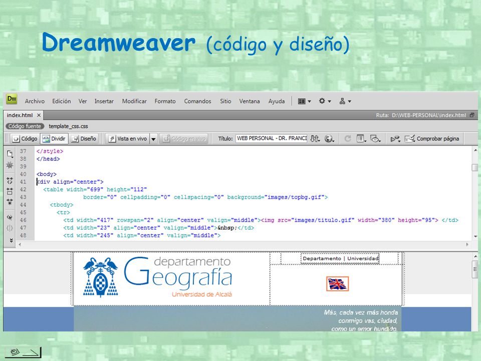The width and height of the screenshot is (481, 361).
Task: Open the Modificar menu
Action: point(134,101)
